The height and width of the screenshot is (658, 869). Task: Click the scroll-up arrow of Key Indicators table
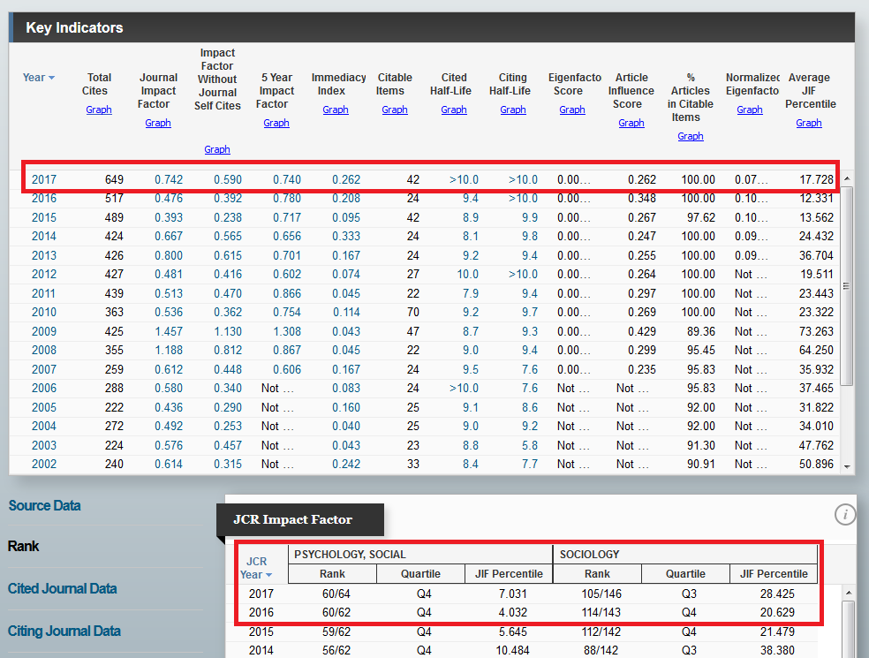[x=847, y=178]
